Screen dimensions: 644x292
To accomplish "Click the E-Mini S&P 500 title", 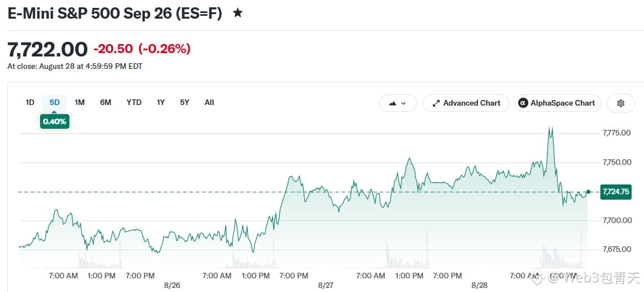I will pyautogui.click(x=115, y=13).
